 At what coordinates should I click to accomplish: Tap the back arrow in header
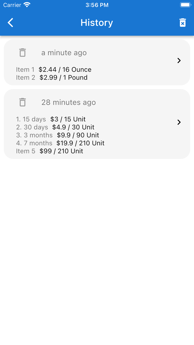pos(11,22)
